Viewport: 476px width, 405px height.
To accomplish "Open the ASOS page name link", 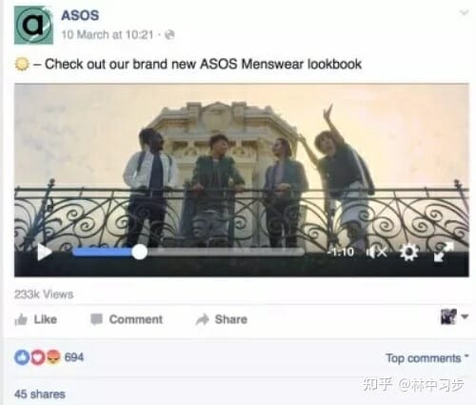I will pos(80,15).
